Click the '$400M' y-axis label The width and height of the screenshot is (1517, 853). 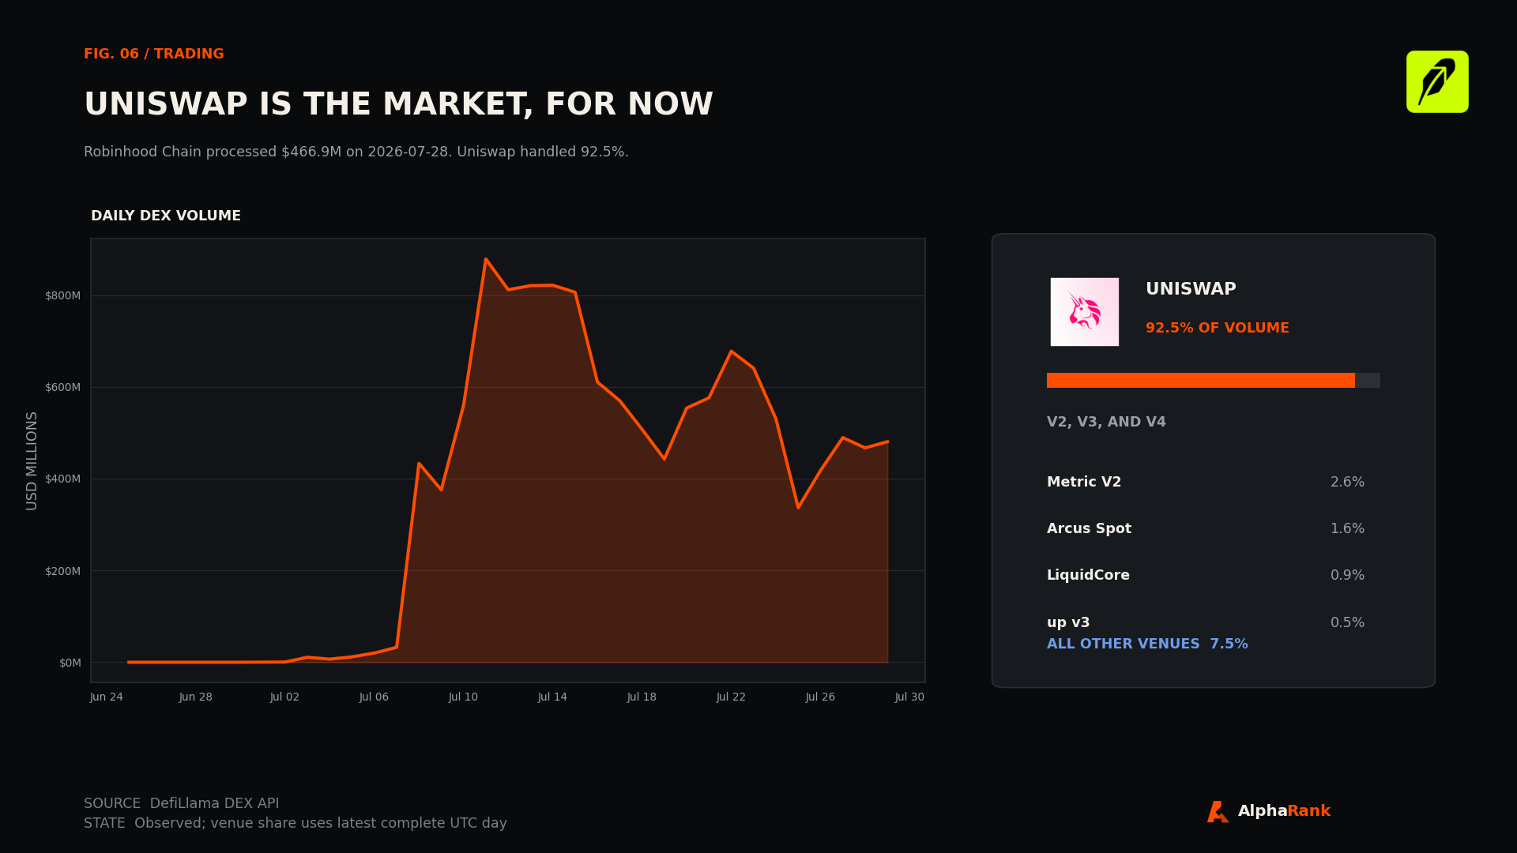click(63, 479)
